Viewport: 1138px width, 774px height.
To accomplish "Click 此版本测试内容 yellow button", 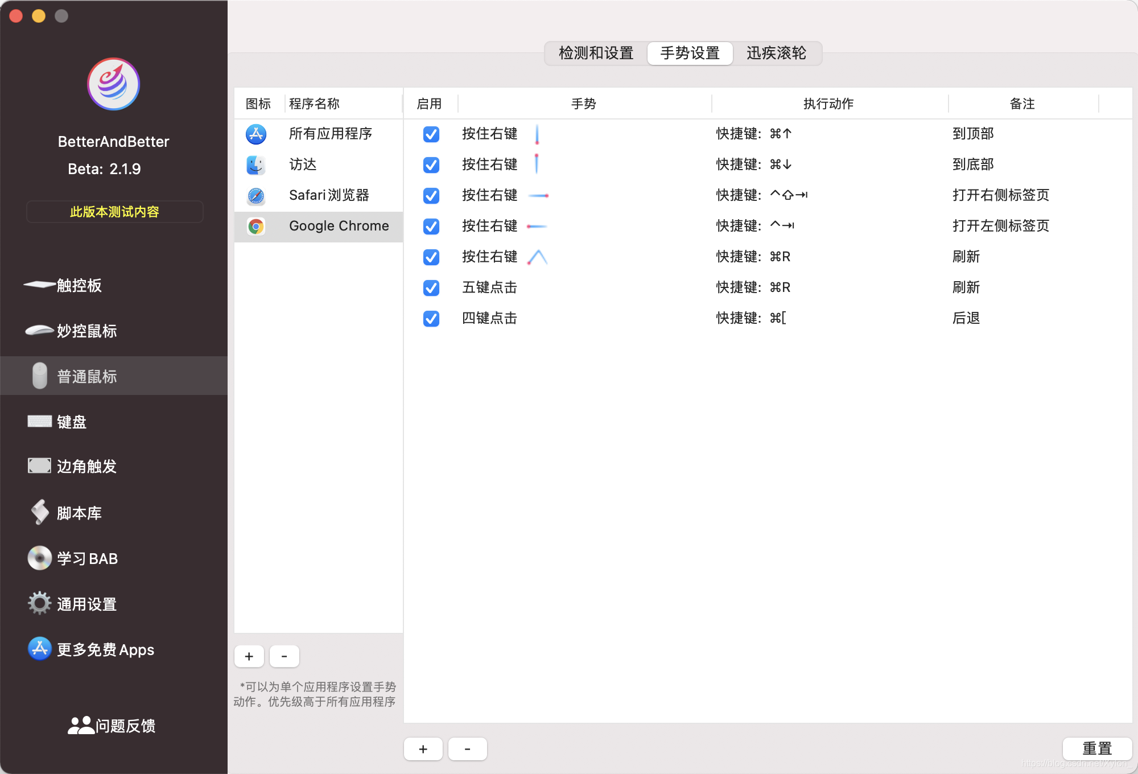I will [x=114, y=212].
